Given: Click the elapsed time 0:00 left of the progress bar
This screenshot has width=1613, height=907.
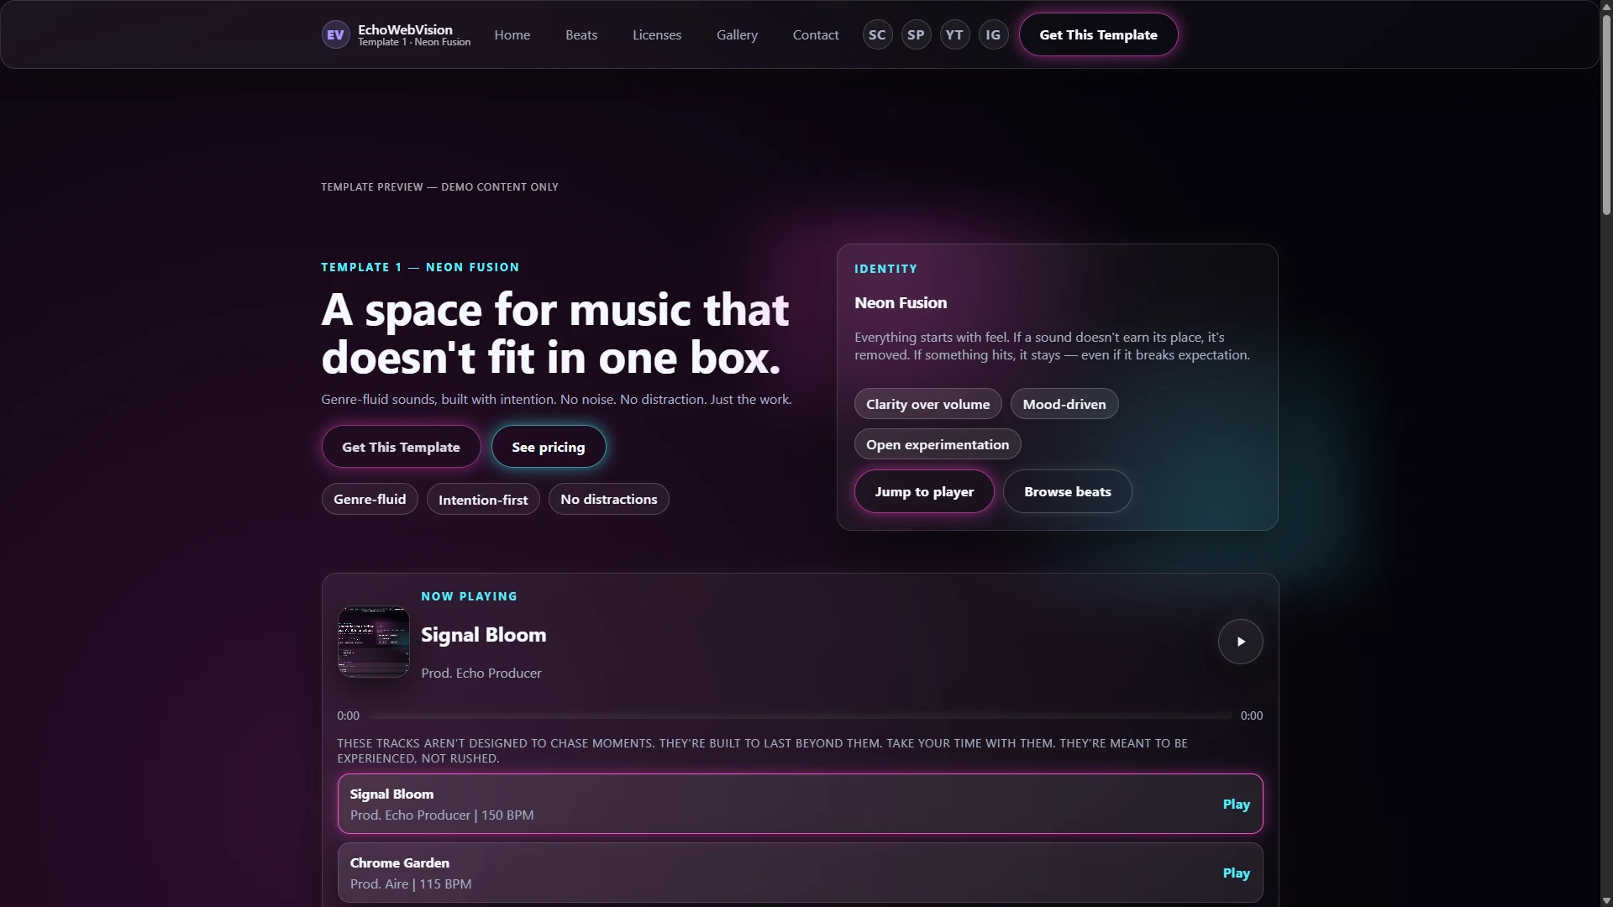Looking at the screenshot, I should 348,716.
